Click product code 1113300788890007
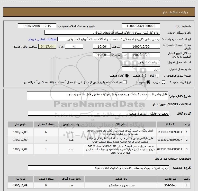This screenshot has width=198, height=191. point(170,140)
